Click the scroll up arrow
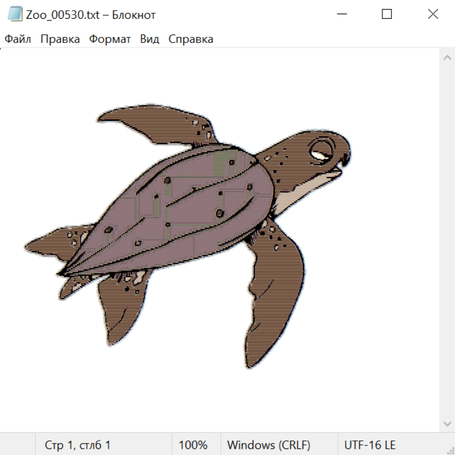This screenshot has width=455, height=455. point(447,58)
